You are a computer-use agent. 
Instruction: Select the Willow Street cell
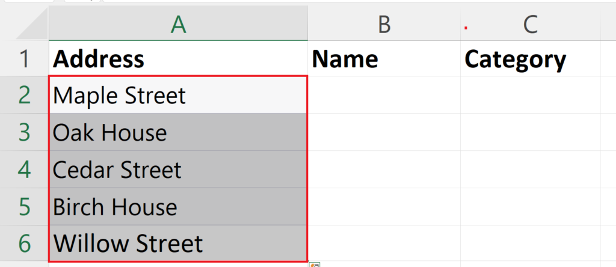click(x=178, y=244)
